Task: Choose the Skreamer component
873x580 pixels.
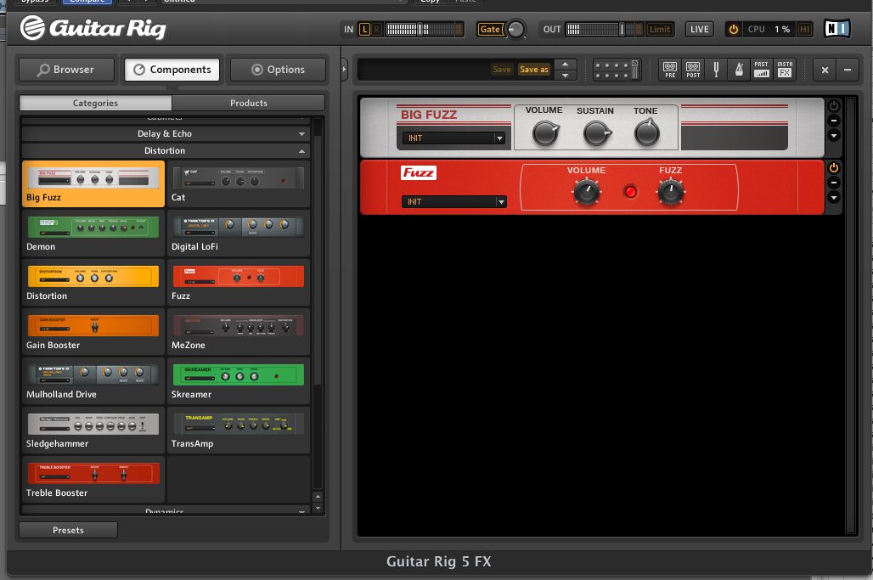Action: (239, 380)
